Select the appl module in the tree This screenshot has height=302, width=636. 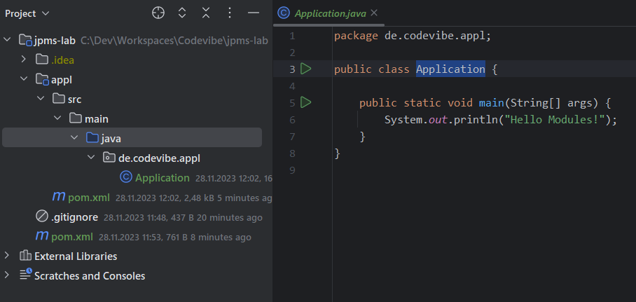(x=62, y=80)
